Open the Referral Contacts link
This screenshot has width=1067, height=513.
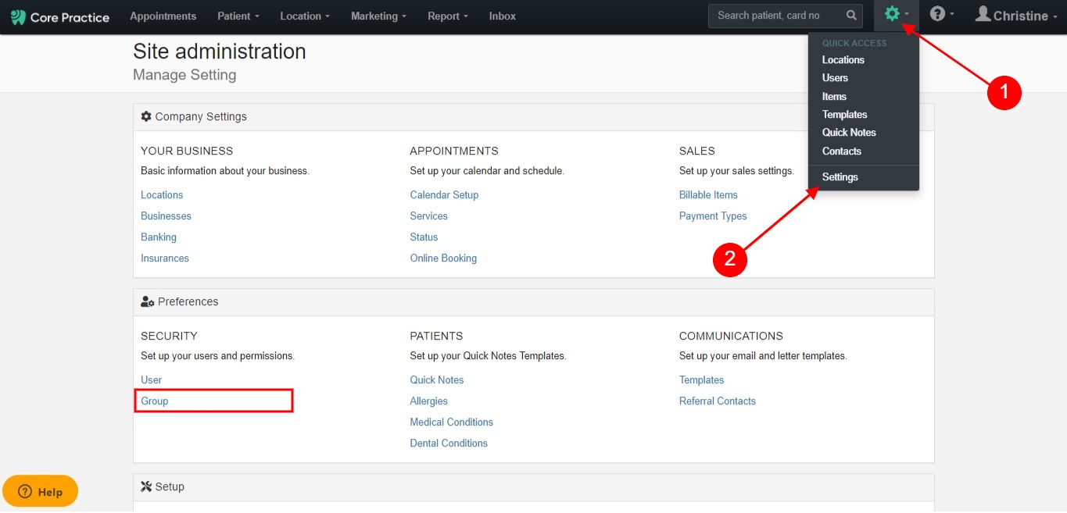tap(718, 401)
